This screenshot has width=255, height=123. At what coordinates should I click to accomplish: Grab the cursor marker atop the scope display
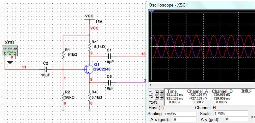(x=152, y=11)
